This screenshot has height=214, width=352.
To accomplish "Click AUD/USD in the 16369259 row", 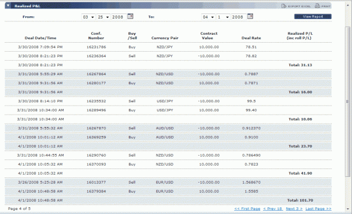I will 165,137.
